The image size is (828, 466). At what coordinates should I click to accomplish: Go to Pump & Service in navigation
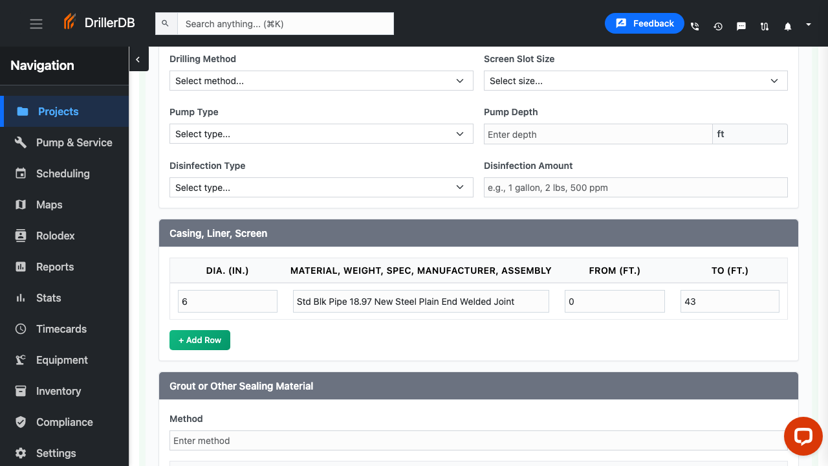(x=74, y=142)
